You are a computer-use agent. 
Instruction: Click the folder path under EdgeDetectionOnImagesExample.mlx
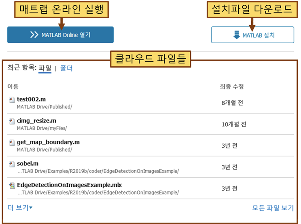pos(98,192)
